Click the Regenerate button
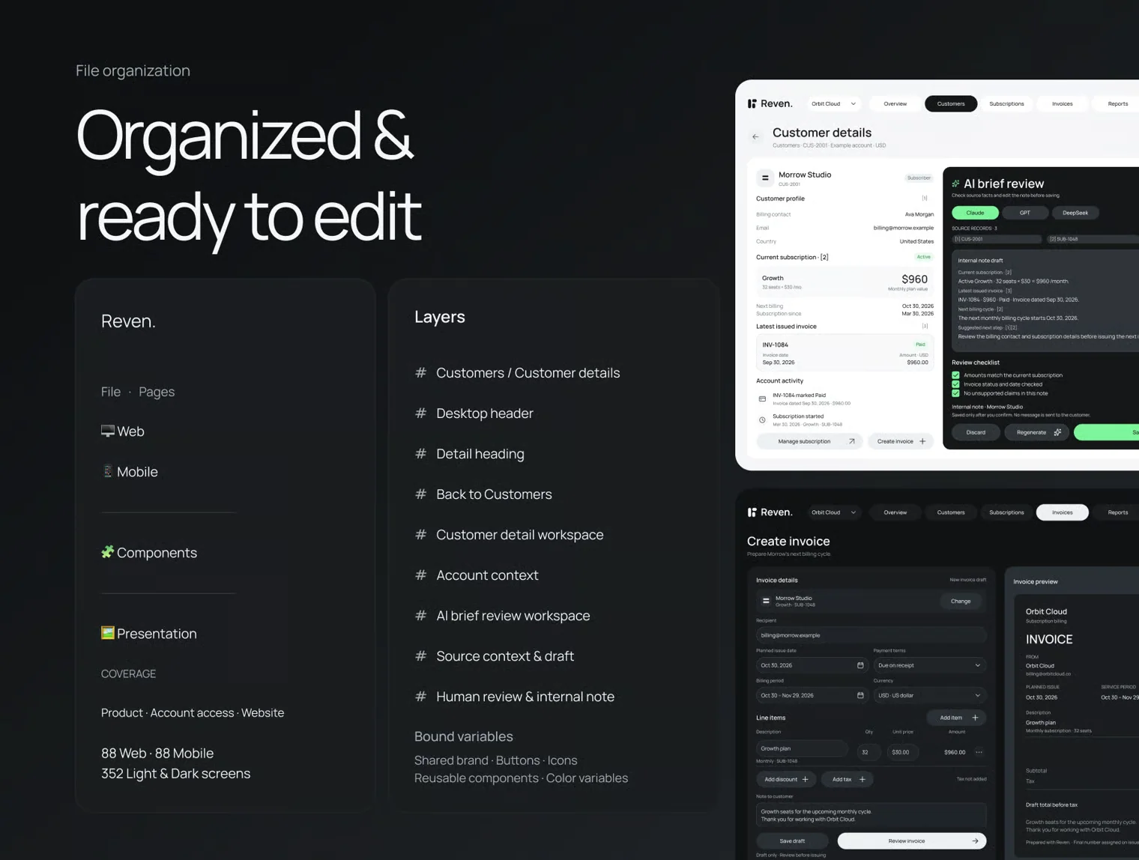 coord(1038,432)
